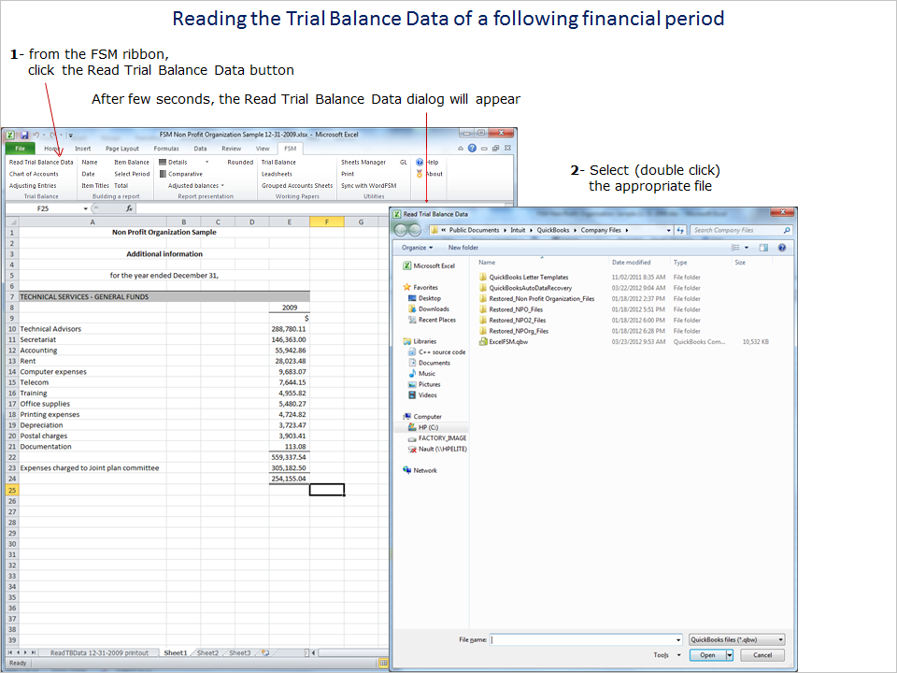Switch to the Formulas ribbon tab
Image resolution: width=897 pixels, height=673 pixels.
(x=166, y=149)
